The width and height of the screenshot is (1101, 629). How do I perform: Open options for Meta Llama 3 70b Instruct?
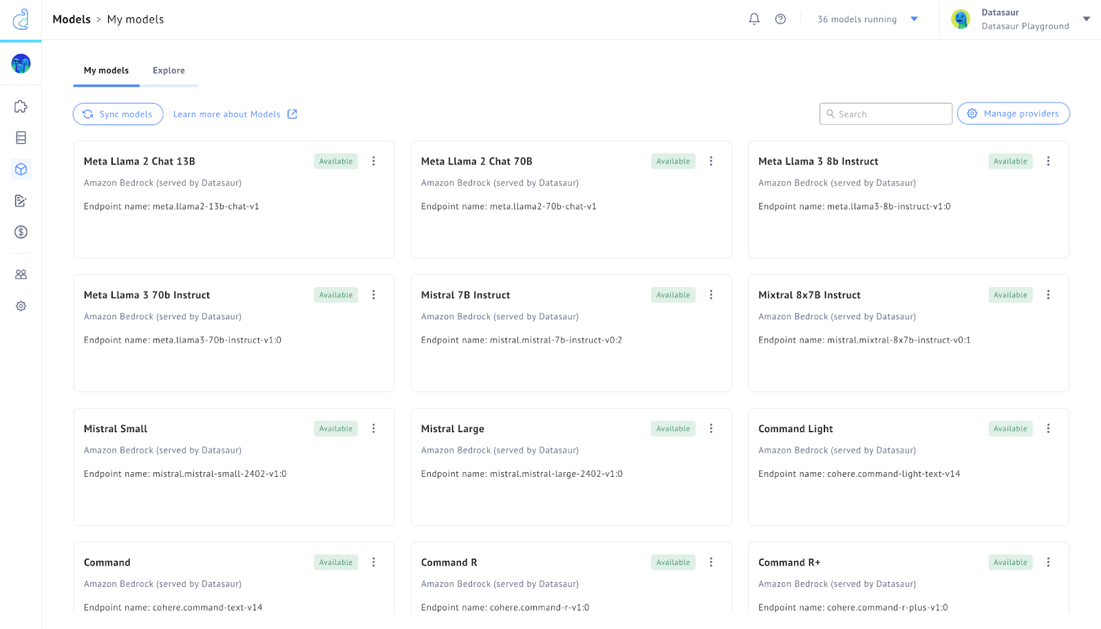point(374,295)
